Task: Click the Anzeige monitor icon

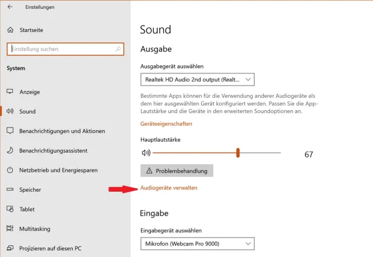Action: click(x=10, y=92)
